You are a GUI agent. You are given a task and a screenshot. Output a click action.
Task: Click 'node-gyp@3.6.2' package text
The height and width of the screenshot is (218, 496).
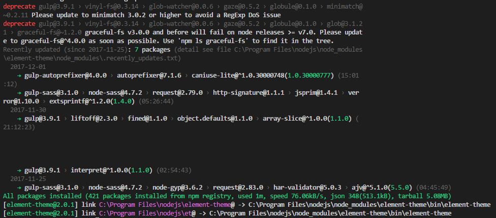pos(177,188)
